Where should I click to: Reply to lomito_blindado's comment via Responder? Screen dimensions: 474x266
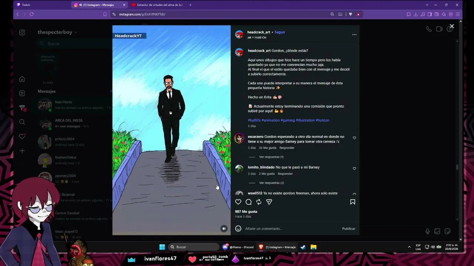[285, 174]
